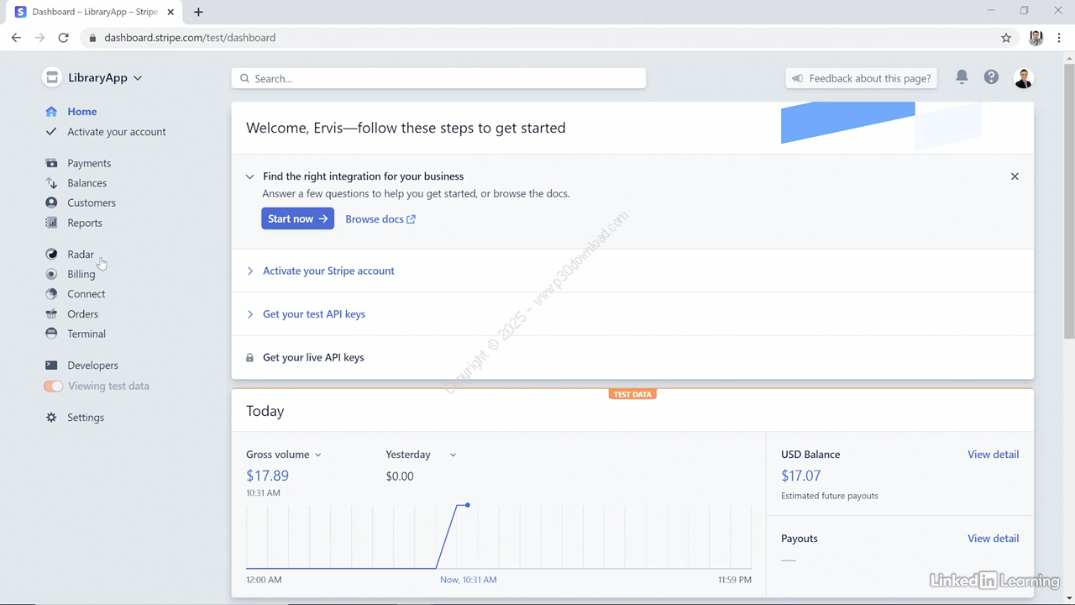Click the search magnifier icon
Screen dimensions: 1075x605
244,78
